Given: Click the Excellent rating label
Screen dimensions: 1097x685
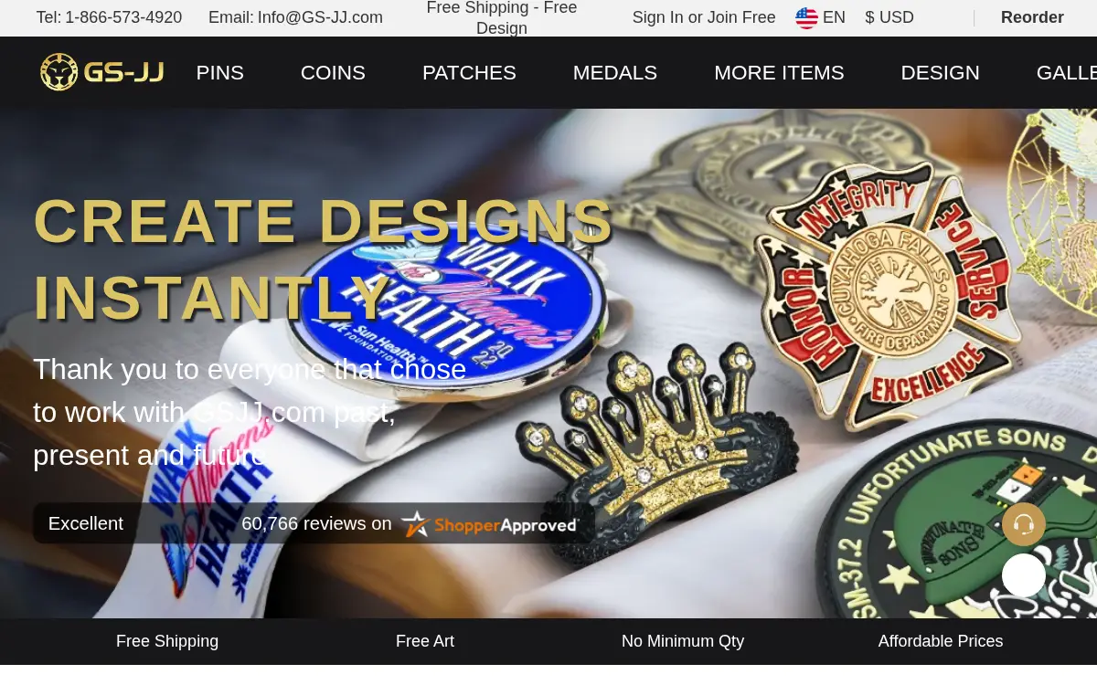Looking at the screenshot, I should tap(86, 523).
